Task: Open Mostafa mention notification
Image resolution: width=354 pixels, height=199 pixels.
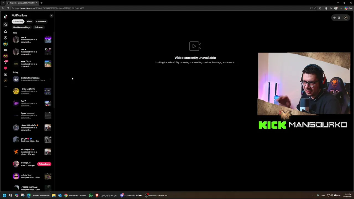Action: click(32, 128)
